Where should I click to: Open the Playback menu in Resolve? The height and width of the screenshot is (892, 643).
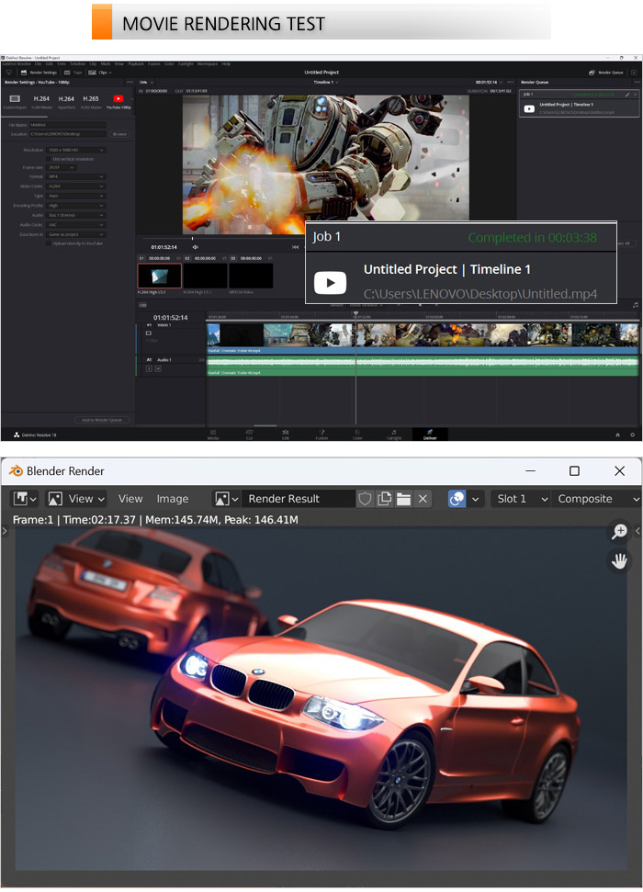click(135, 63)
